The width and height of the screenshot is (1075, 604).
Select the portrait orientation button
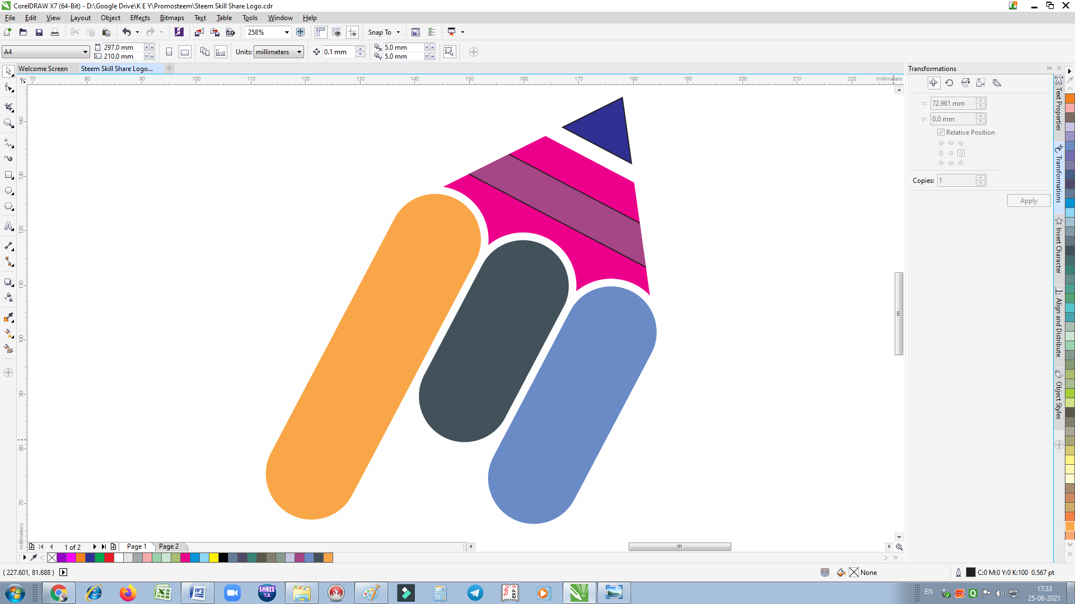[169, 52]
